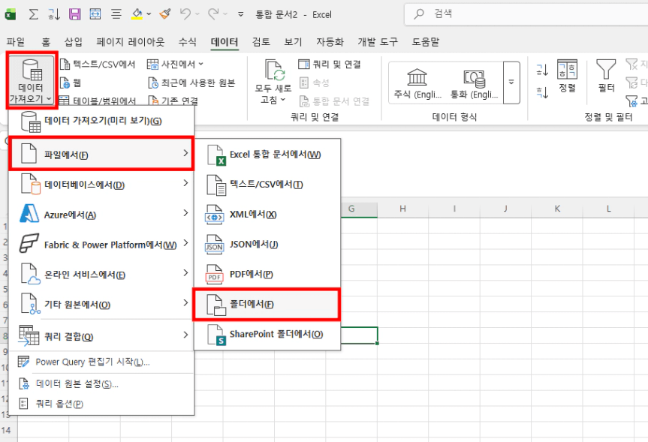Click the save icon in quick access toolbar

75,14
